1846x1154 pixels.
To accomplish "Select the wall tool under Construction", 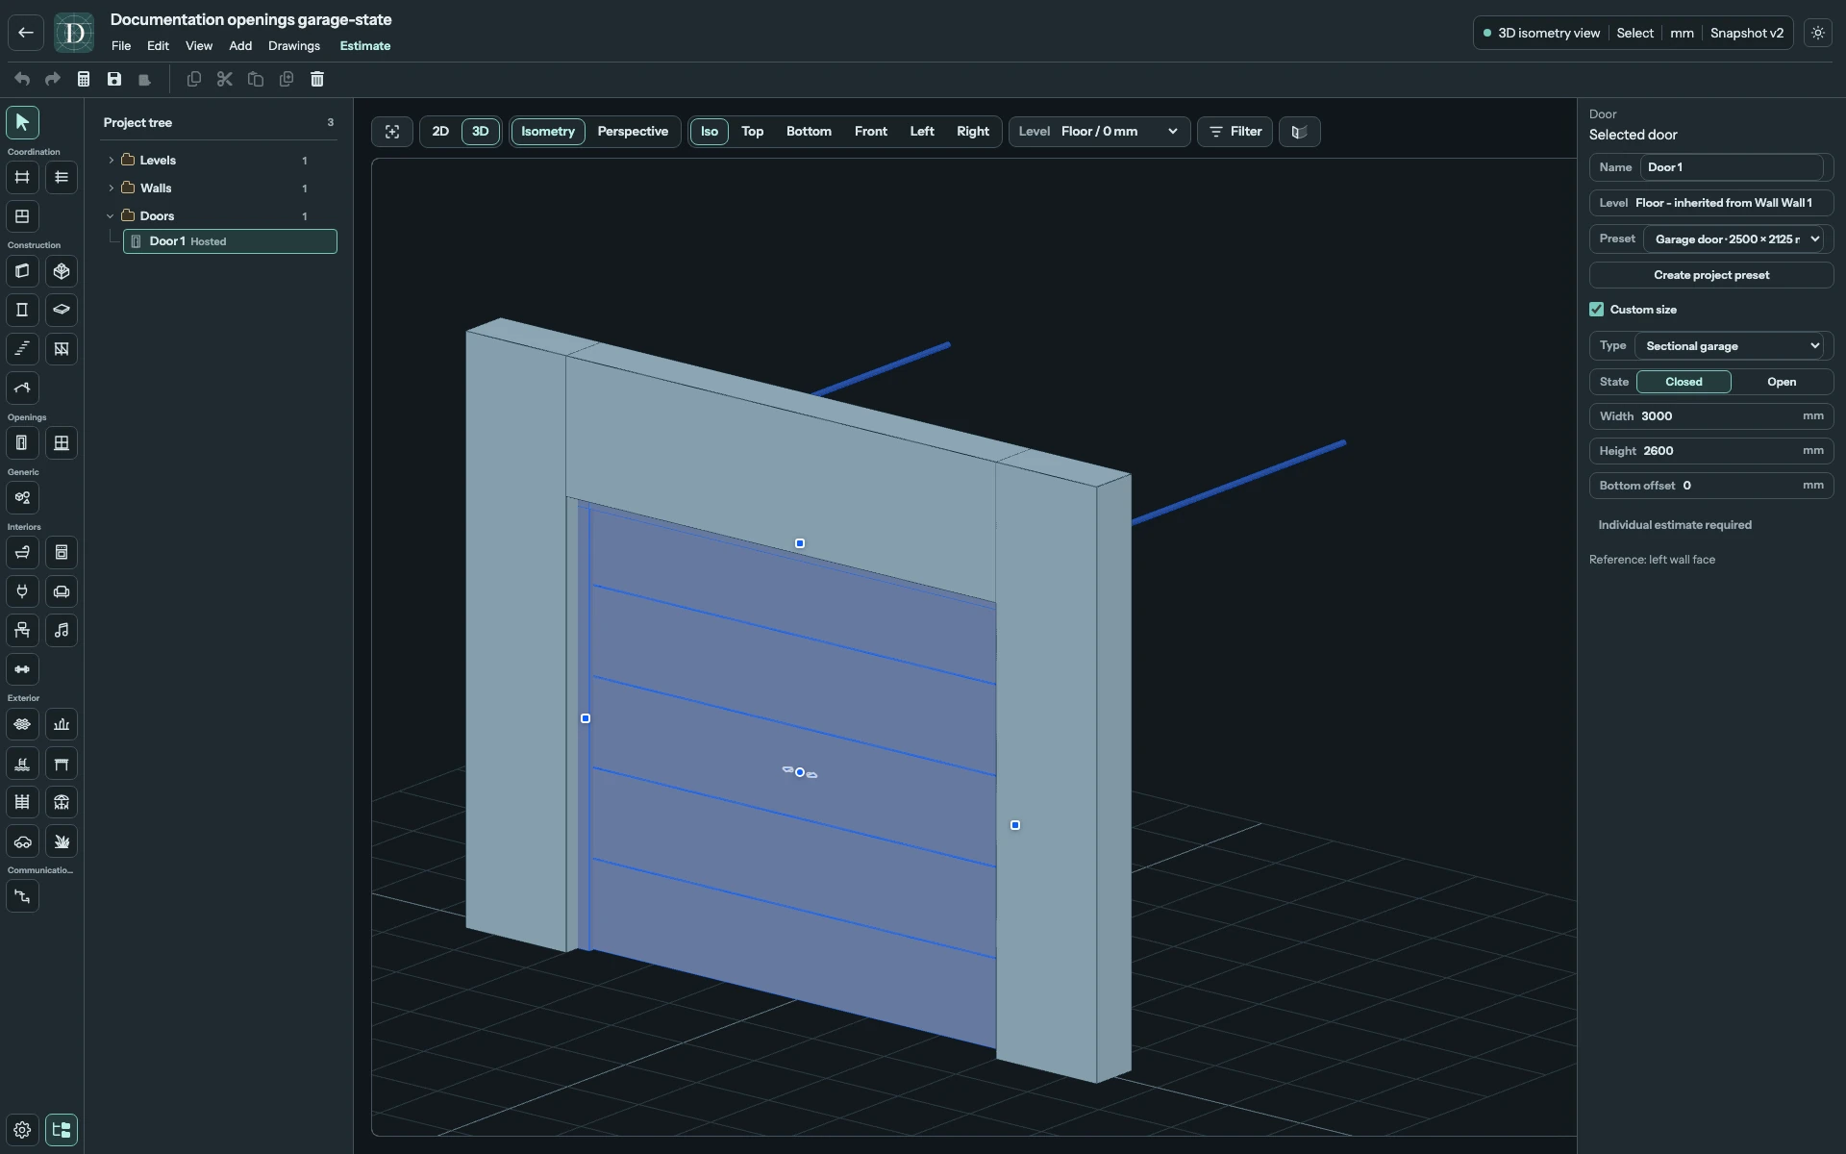I will [22, 271].
